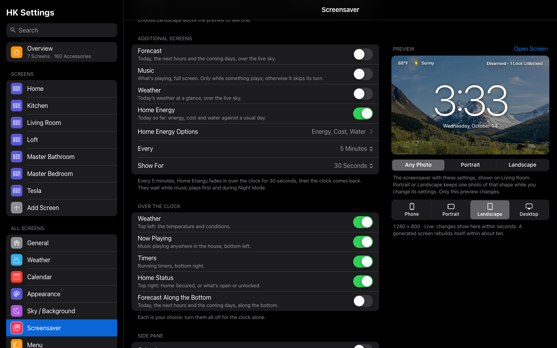Open Home Energy Options chevron
Screen dimensions: 557x348
point(371,132)
